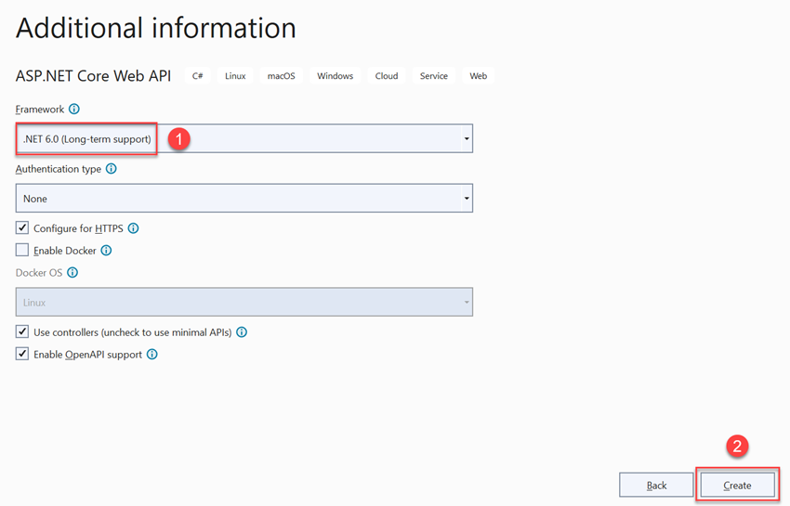The height and width of the screenshot is (506, 790).
Task: Go Back to previous step
Action: click(x=656, y=486)
